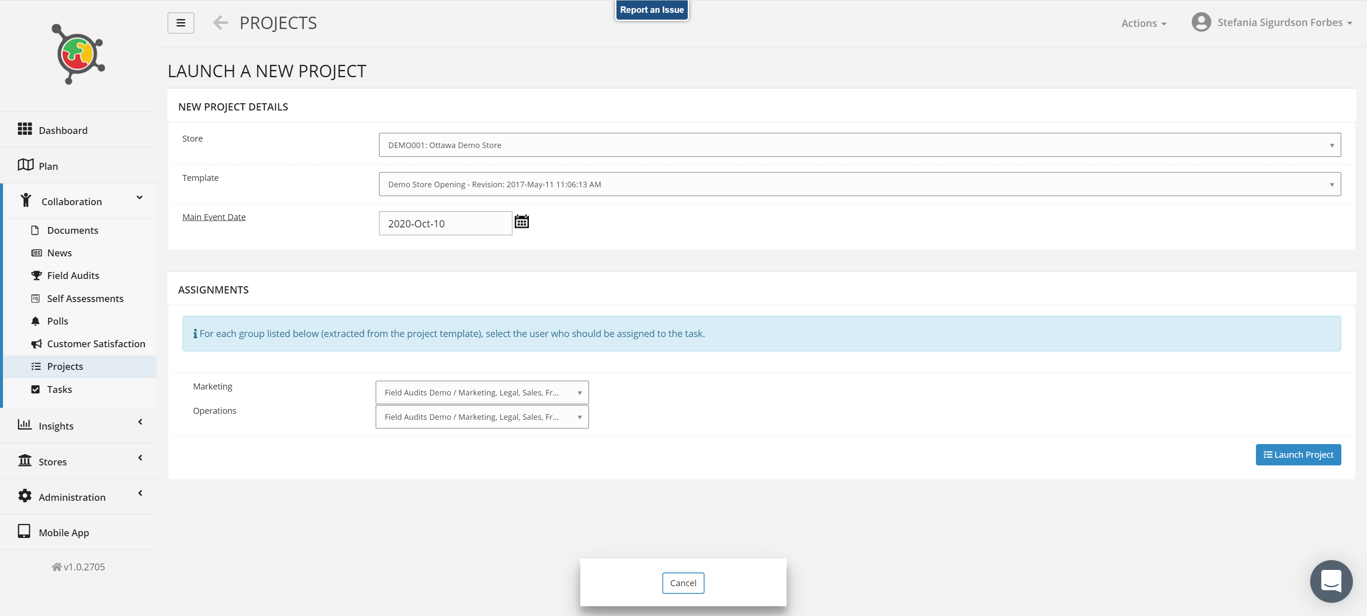Image resolution: width=1367 pixels, height=616 pixels.
Task: Click the Cancel button
Action: [683, 583]
